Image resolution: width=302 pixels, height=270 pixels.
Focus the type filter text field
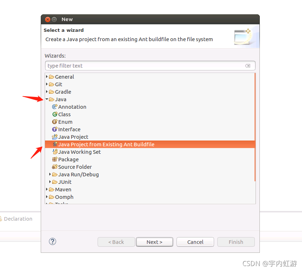coord(150,66)
